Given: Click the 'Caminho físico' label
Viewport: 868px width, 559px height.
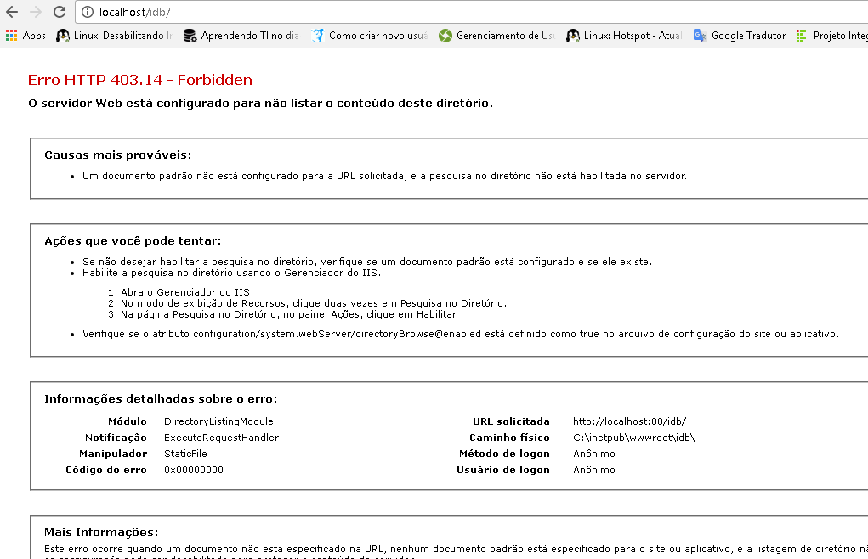Looking at the screenshot, I should [509, 438].
